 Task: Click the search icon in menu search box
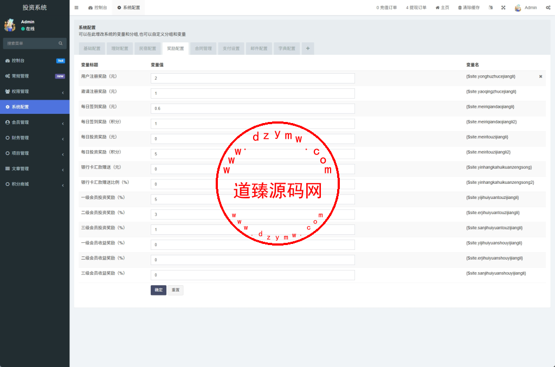coord(61,43)
